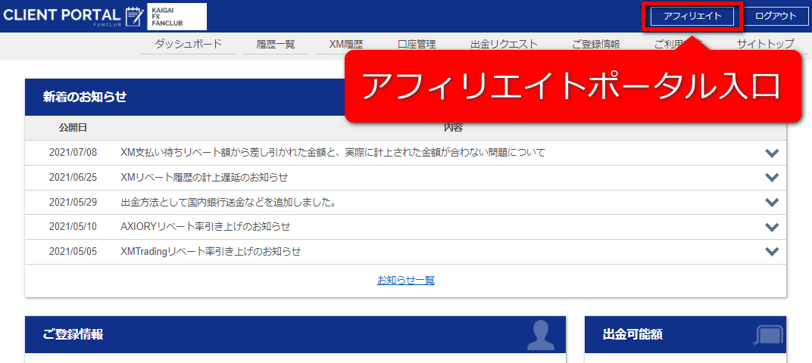Open the お知らせ一覧 link
The width and height of the screenshot is (812, 363).
(x=405, y=281)
